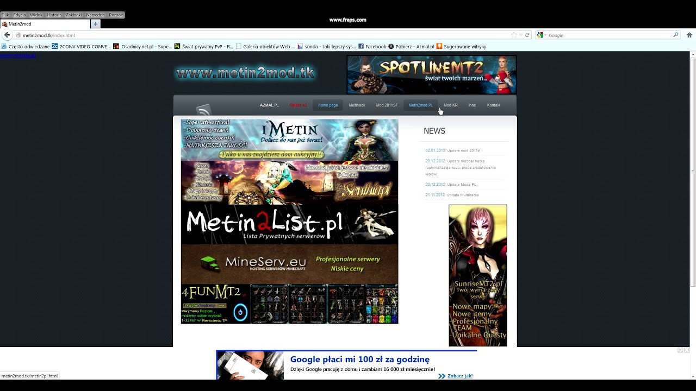
Task: Click the 20.12.2012 Update Moda PL news
Action: [x=451, y=185]
